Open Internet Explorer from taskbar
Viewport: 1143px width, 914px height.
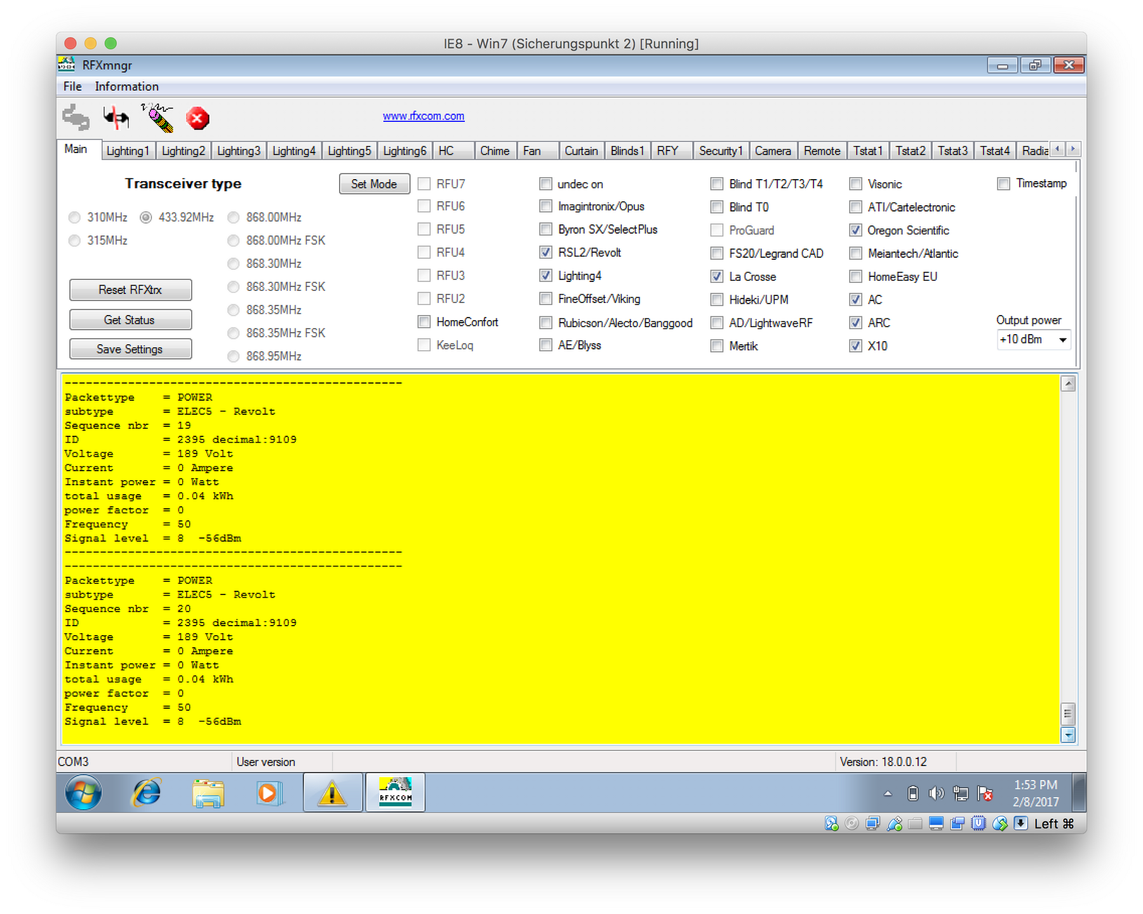tap(146, 793)
